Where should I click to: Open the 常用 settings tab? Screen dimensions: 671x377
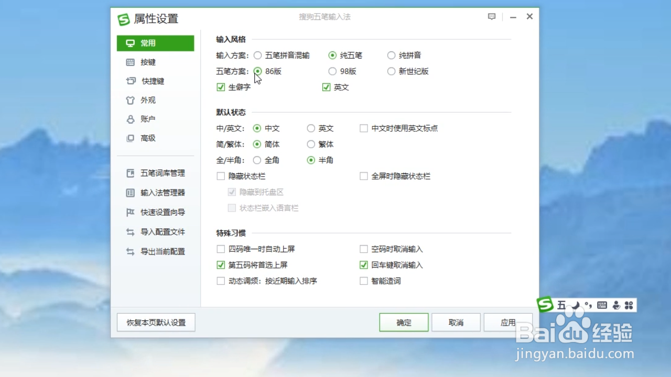[155, 43]
